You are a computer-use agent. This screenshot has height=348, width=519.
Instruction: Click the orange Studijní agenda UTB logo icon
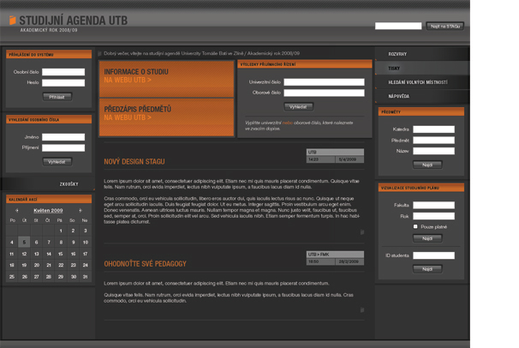(x=12, y=21)
